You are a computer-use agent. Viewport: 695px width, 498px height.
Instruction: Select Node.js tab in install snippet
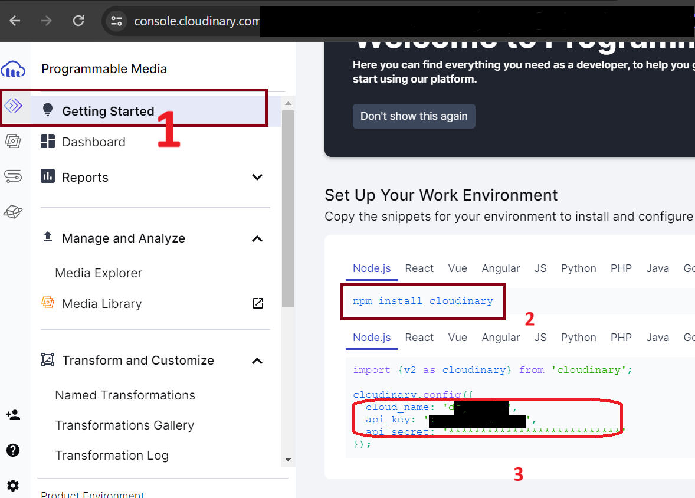372,268
